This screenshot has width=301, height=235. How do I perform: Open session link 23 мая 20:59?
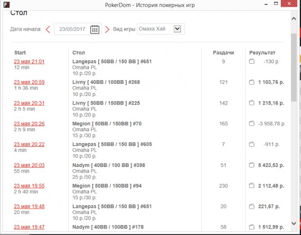29,82
